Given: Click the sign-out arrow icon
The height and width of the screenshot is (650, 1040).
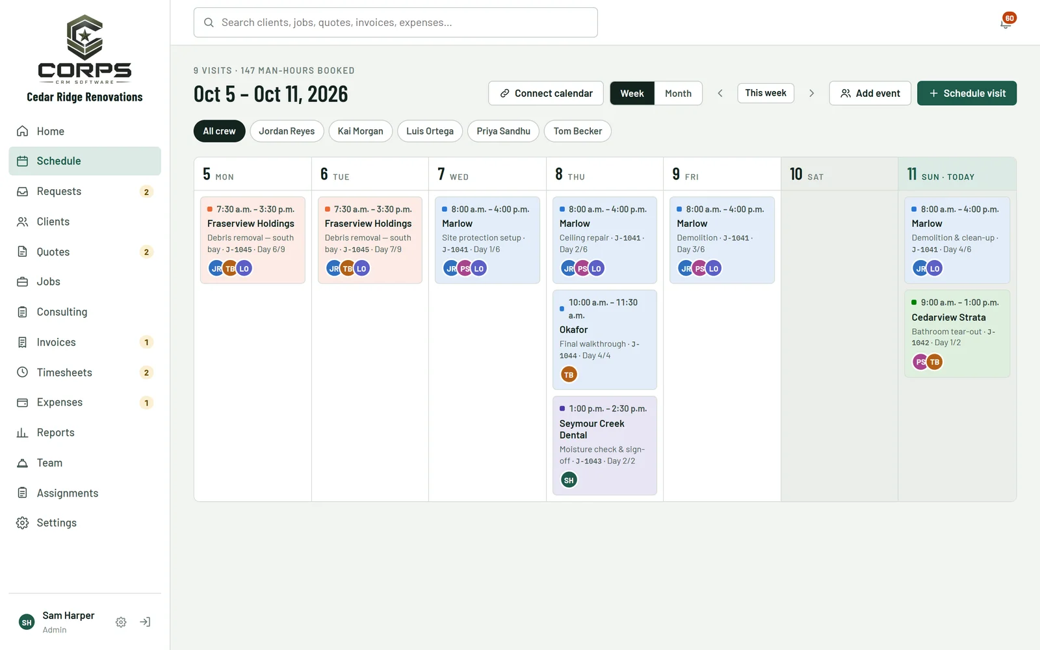Looking at the screenshot, I should click(145, 622).
